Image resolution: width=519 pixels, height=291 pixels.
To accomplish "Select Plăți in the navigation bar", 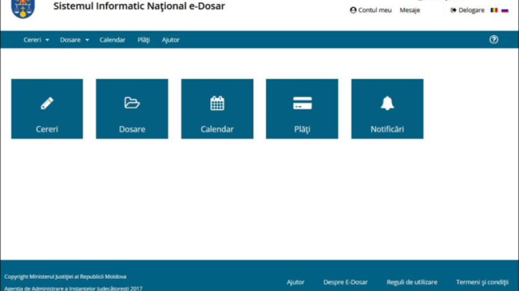I will pos(144,40).
